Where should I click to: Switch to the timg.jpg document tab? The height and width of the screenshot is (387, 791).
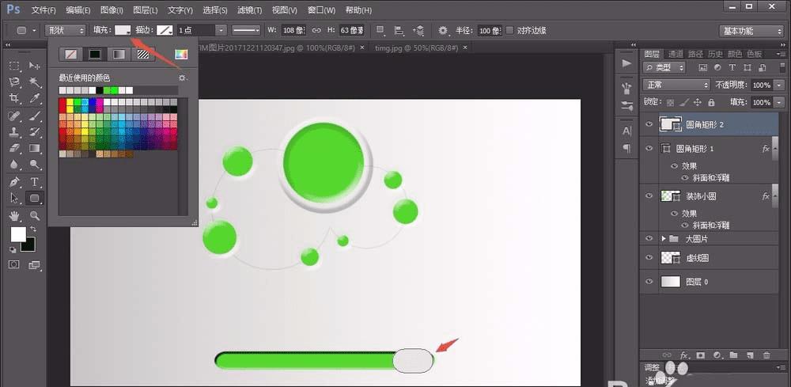point(416,47)
